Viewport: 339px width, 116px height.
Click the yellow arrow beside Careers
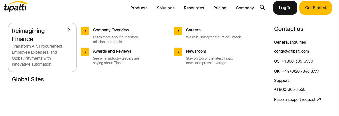[x=178, y=31]
